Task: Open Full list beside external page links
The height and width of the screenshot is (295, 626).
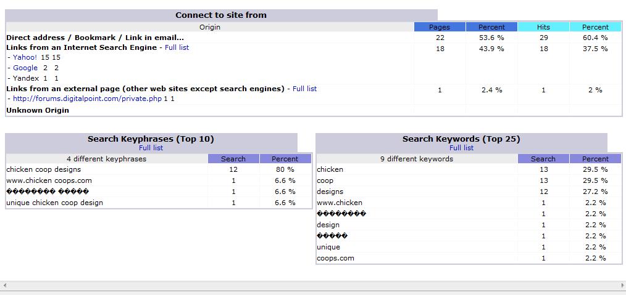Action: click(x=304, y=89)
